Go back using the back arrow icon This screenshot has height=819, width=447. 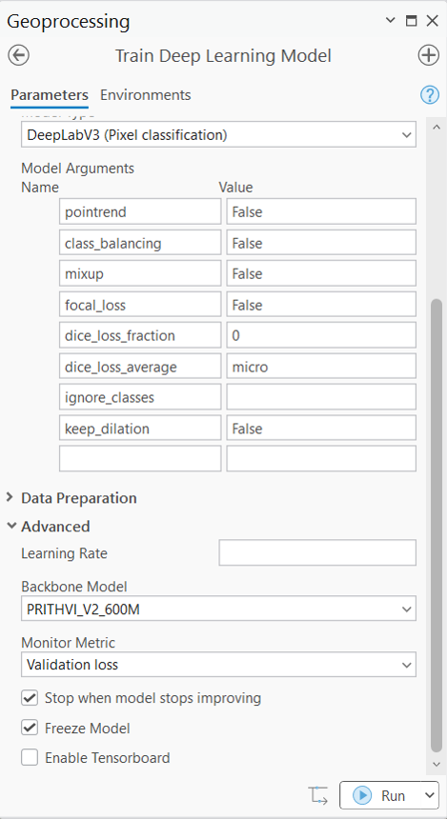point(19,55)
